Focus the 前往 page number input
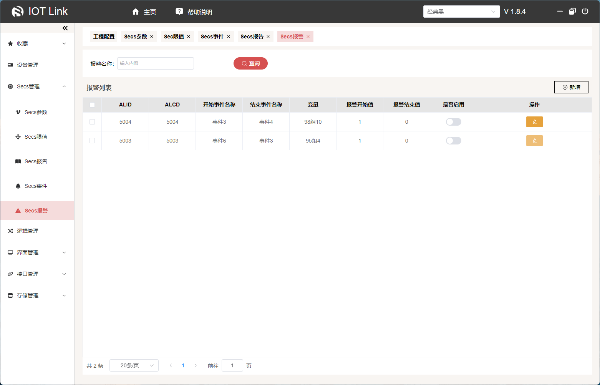The width and height of the screenshot is (600, 385). pyautogui.click(x=232, y=365)
